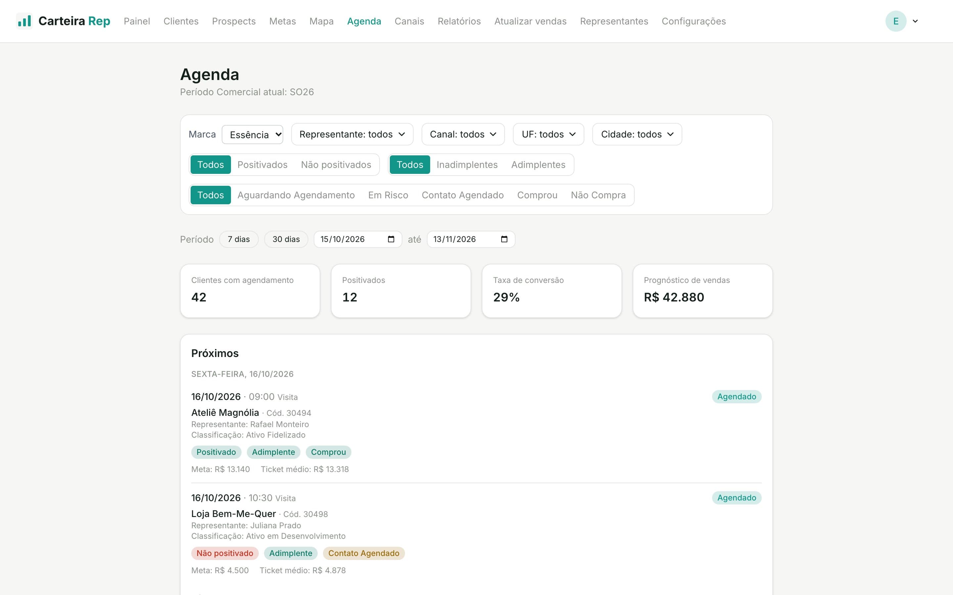Select the Aguardando Agendamento status filter

(x=296, y=195)
